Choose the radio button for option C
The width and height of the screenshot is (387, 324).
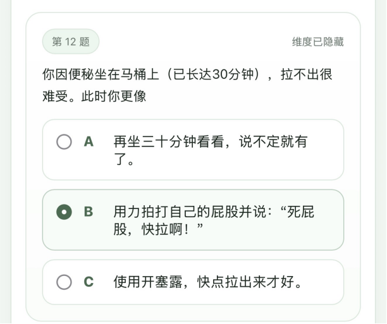click(64, 282)
